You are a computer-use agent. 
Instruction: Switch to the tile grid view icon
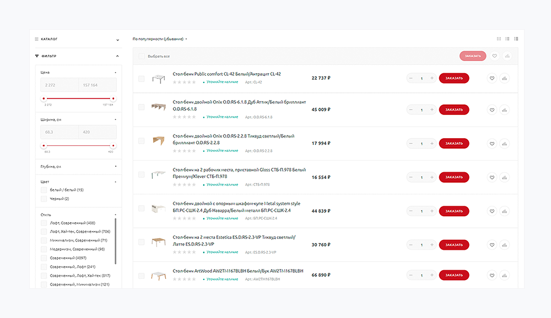[499, 39]
